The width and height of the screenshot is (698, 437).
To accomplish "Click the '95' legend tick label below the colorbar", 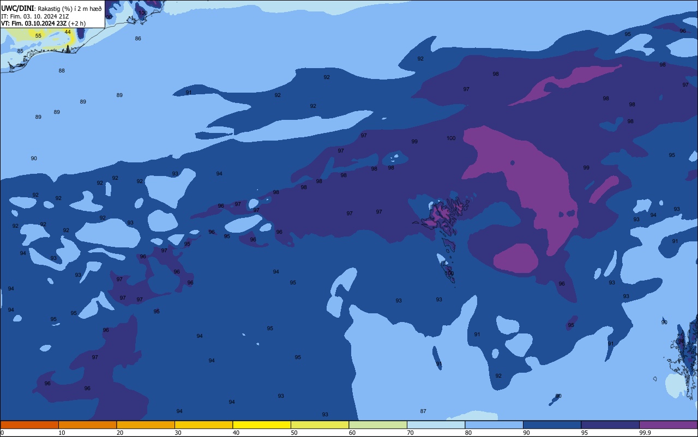I will coord(585,433).
